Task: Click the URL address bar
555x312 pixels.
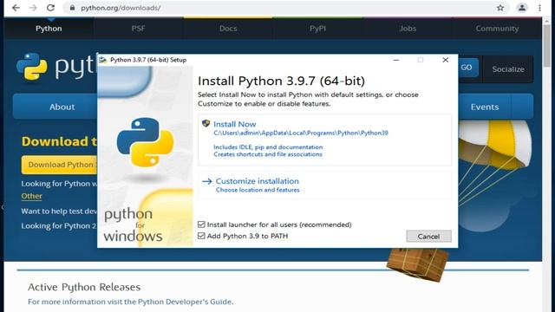Action: coord(287,8)
